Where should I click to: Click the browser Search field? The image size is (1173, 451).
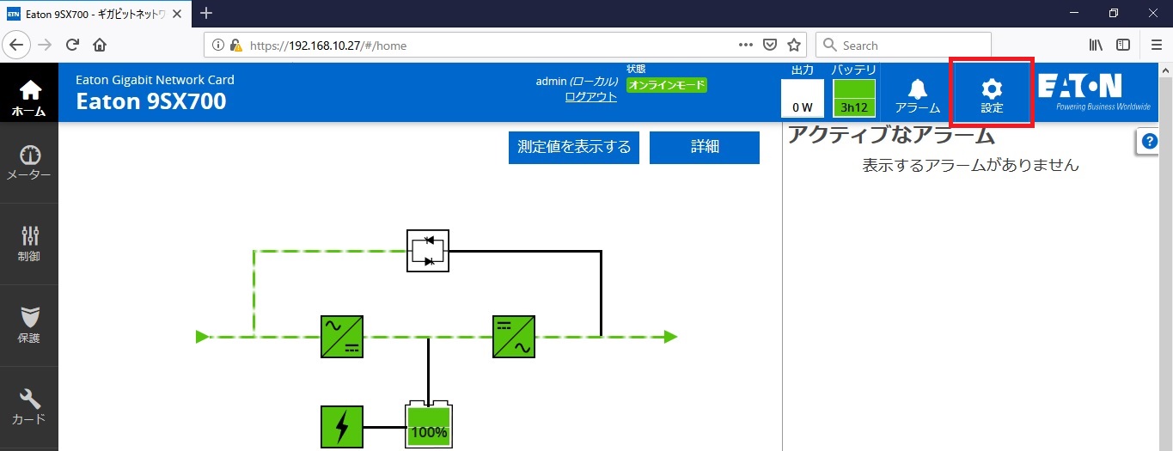[902, 46]
